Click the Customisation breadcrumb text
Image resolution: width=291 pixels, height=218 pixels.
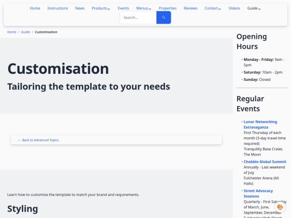point(46,32)
